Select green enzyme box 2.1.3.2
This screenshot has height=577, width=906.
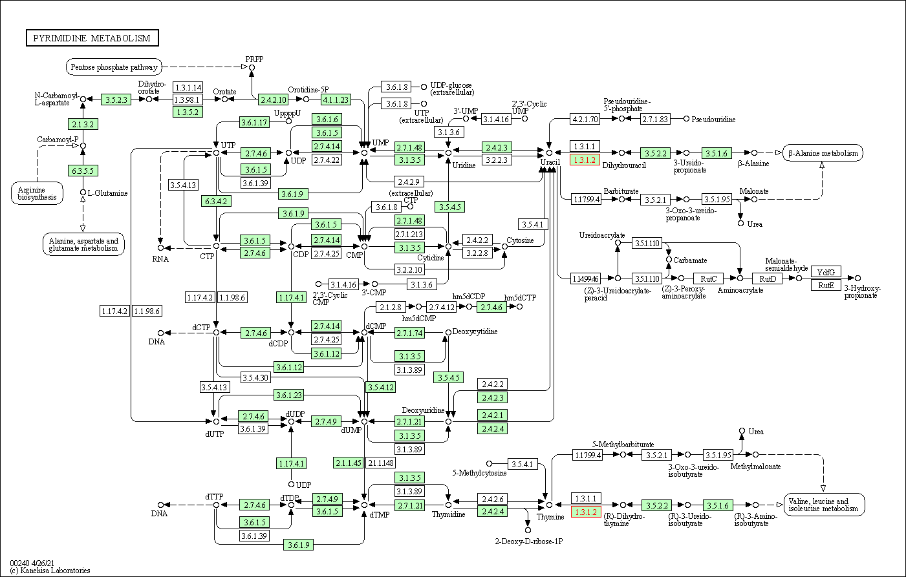(83, 124)
